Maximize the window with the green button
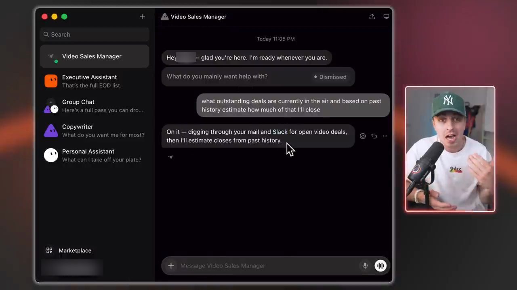 click(64, 17)
